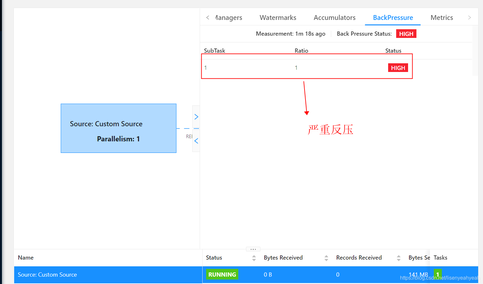This screenshot has height=284, width=483.
Task: Click the Name column header
Action: pyautogui.click(x=26, y=258)
